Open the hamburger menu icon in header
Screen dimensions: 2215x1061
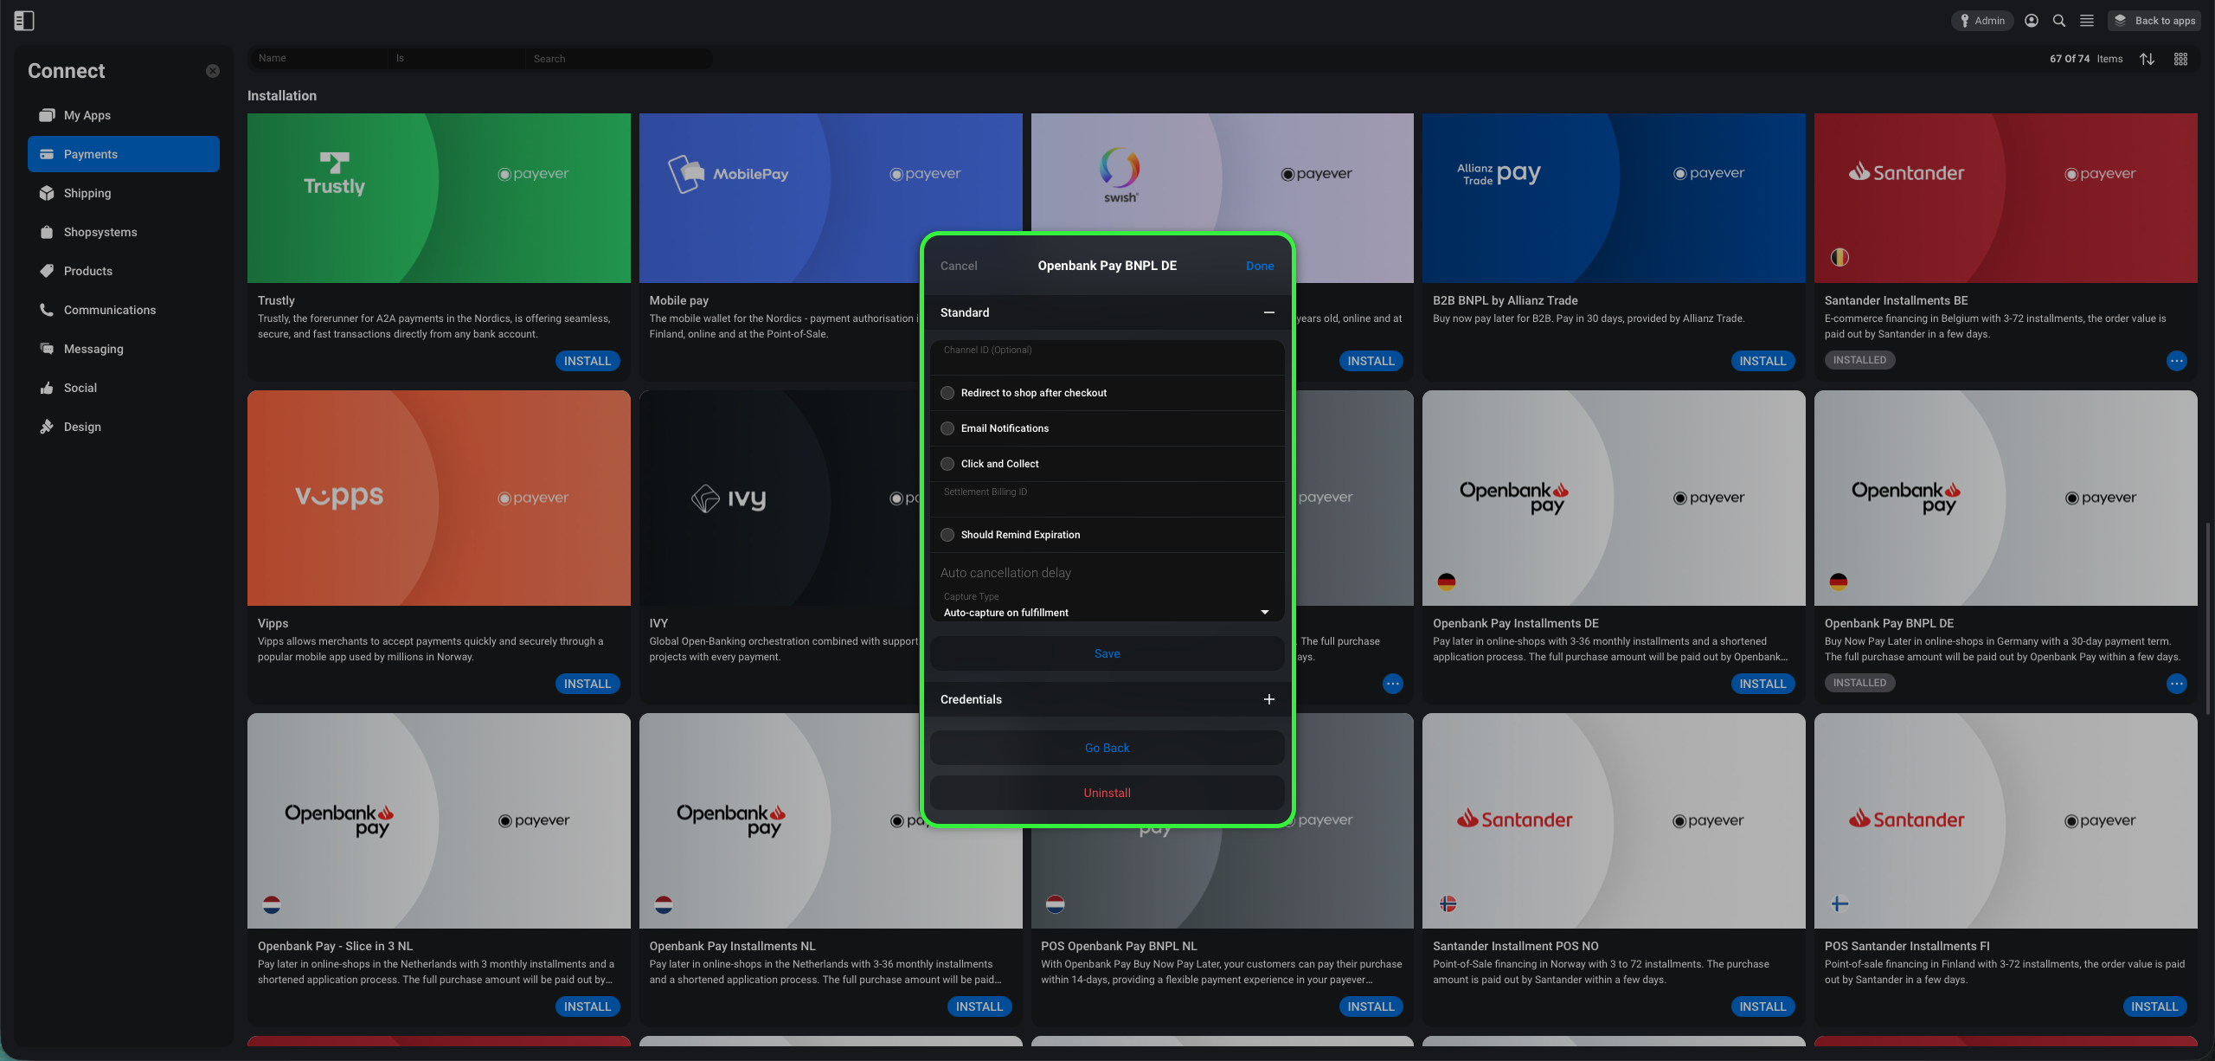[2087, 21]
